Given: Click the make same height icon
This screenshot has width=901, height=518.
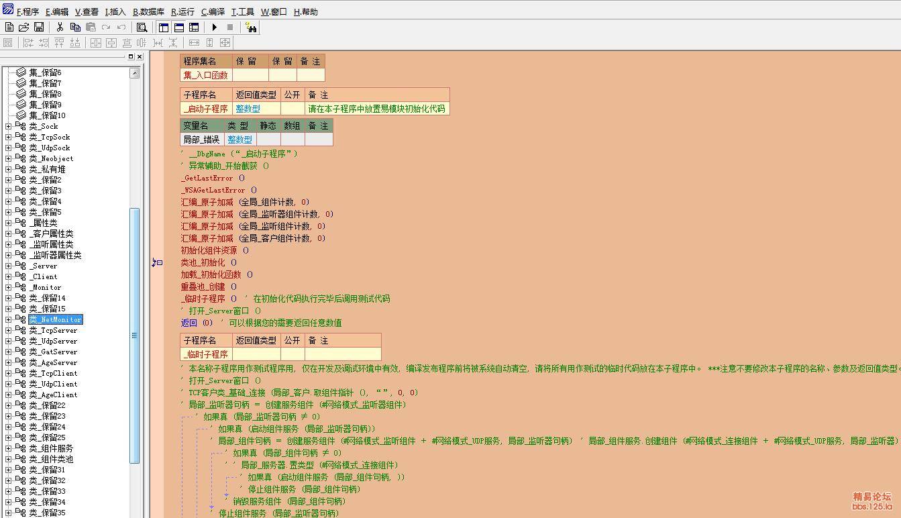Looking at the screenshot, I should pyautogui.click(x=209, y=42).
